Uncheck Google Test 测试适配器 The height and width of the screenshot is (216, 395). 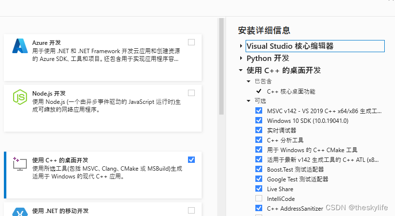pyautogui.click(x=259, y=179)
